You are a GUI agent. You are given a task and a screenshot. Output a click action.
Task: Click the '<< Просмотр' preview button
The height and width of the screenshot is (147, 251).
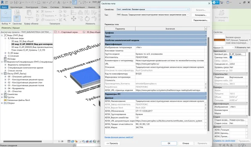click(112, 143)
